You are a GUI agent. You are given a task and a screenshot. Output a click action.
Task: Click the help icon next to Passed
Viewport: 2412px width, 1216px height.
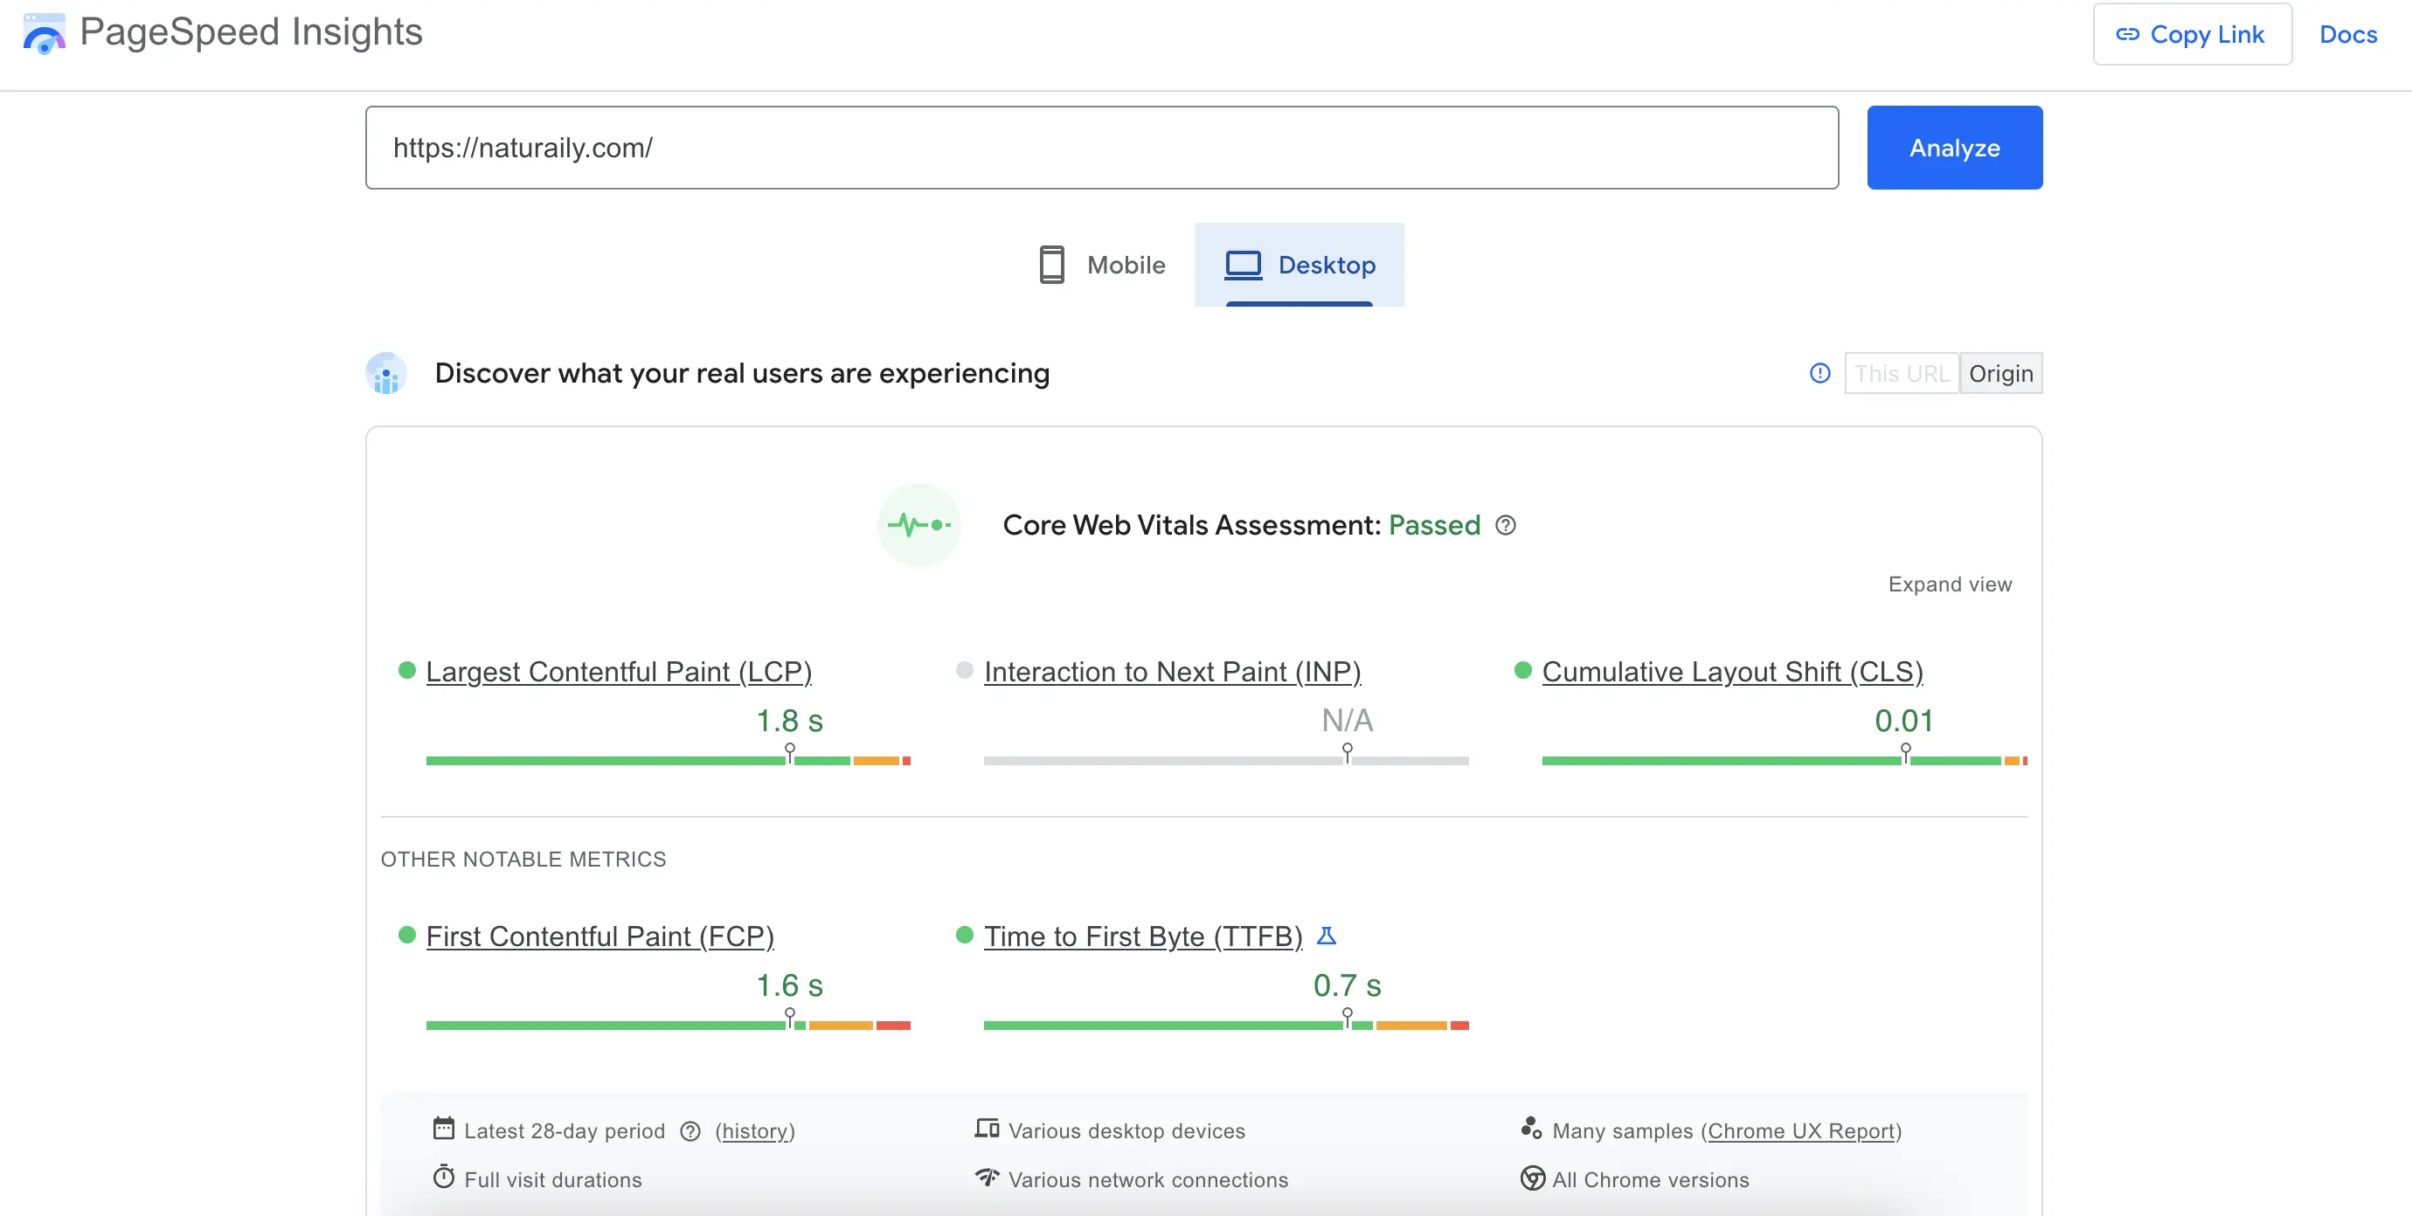pyautogui.click(x=1505, y=525)
